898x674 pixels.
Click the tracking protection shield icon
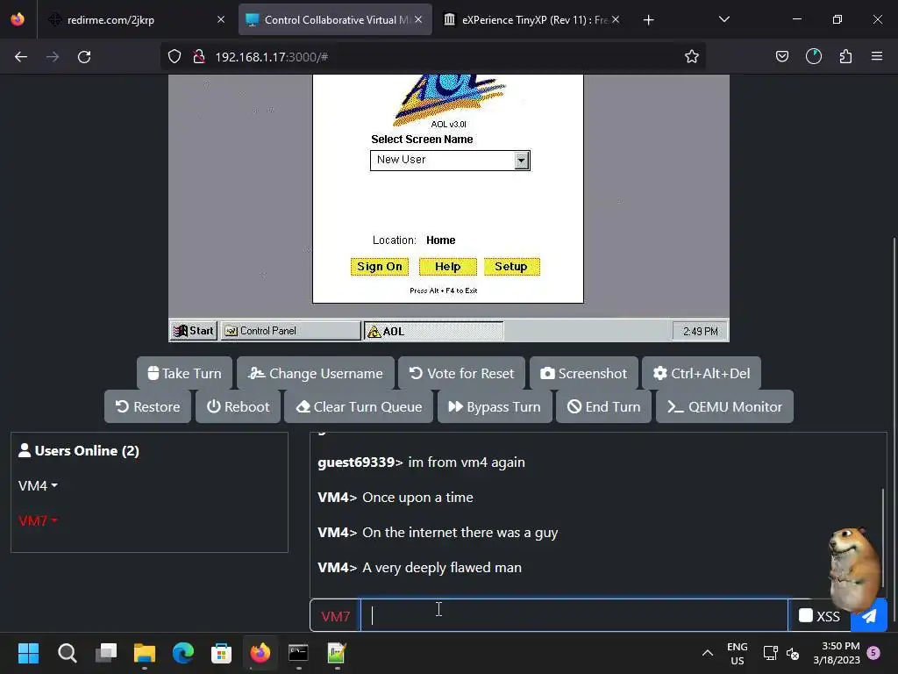click(175, 57)
